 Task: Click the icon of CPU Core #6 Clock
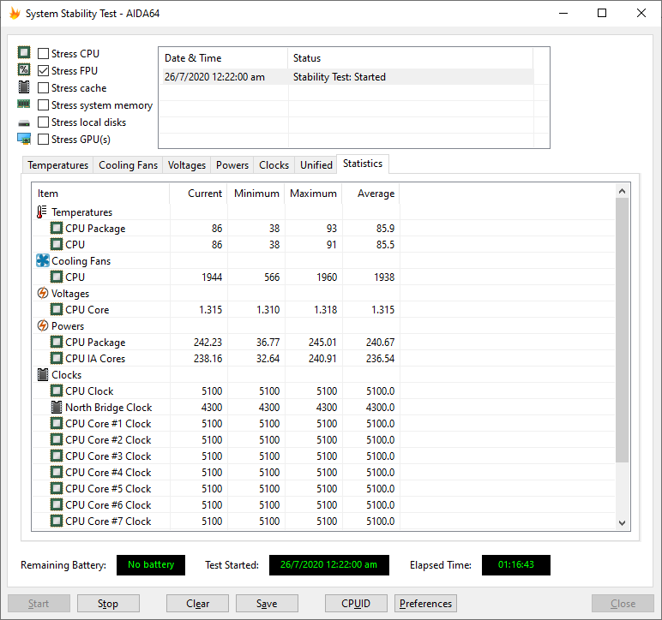[x=56, y=504]
